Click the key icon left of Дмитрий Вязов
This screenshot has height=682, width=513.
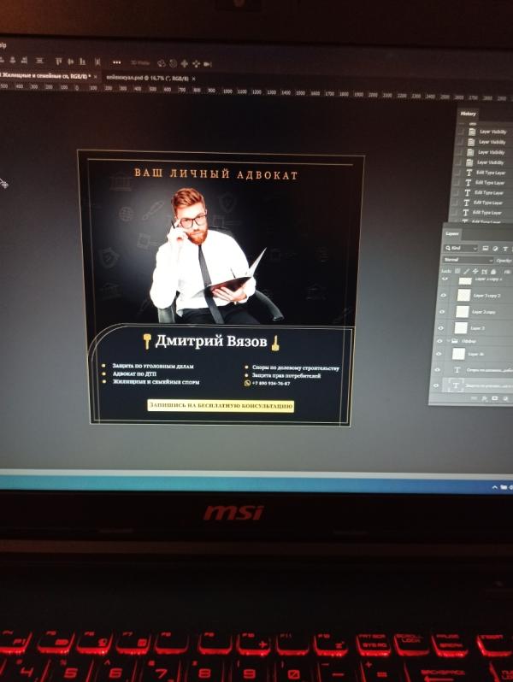147,341
